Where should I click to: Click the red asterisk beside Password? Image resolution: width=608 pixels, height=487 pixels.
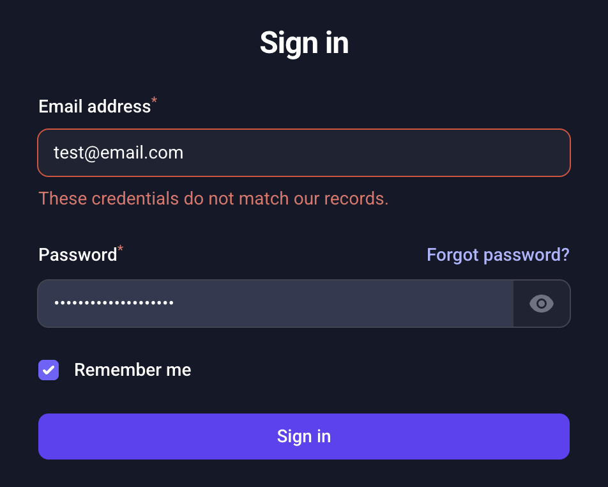pyautogui.click(x=121, y=250)
